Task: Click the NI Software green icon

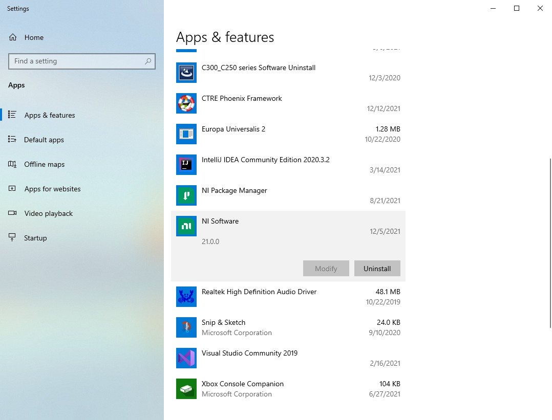Action: pos(186,226)
